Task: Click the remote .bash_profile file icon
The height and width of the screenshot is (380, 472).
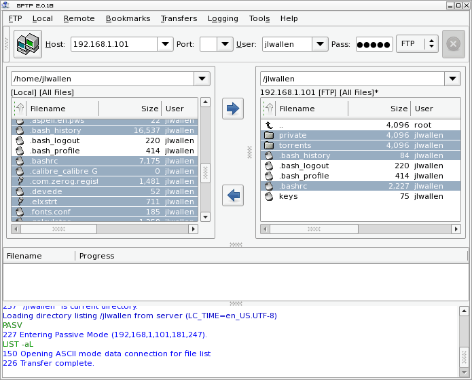Action: click(269, 176)
